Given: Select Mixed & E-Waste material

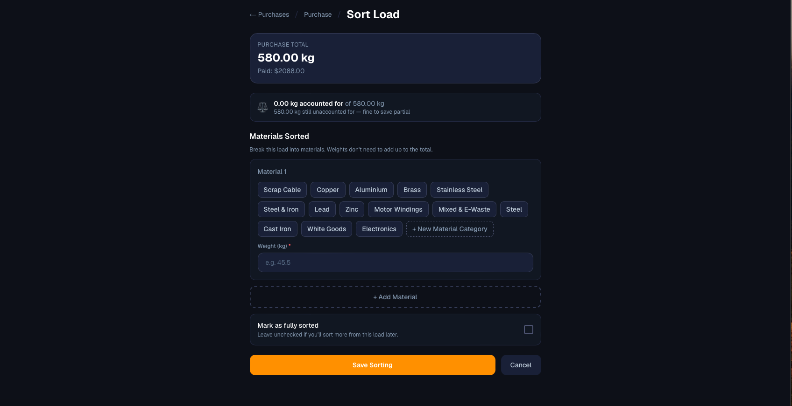Looking at the screenshot, I should pyautogui.click(x=464, y=209).
